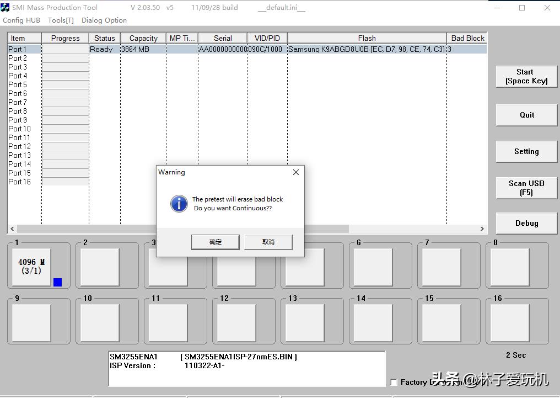The image size is (560, 398).
Task: Click the Ready status cell
Action: [x=104, y=49]
